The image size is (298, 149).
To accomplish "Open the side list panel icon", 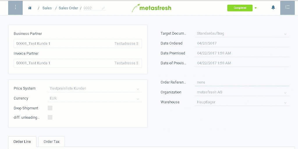I will (287, 8).
